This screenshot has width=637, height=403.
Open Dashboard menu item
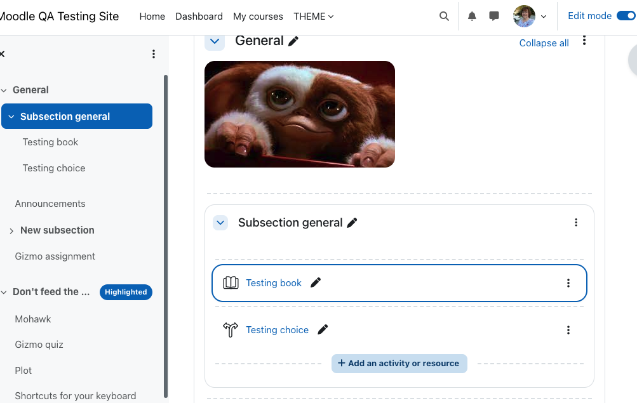(x=199, y=17)
